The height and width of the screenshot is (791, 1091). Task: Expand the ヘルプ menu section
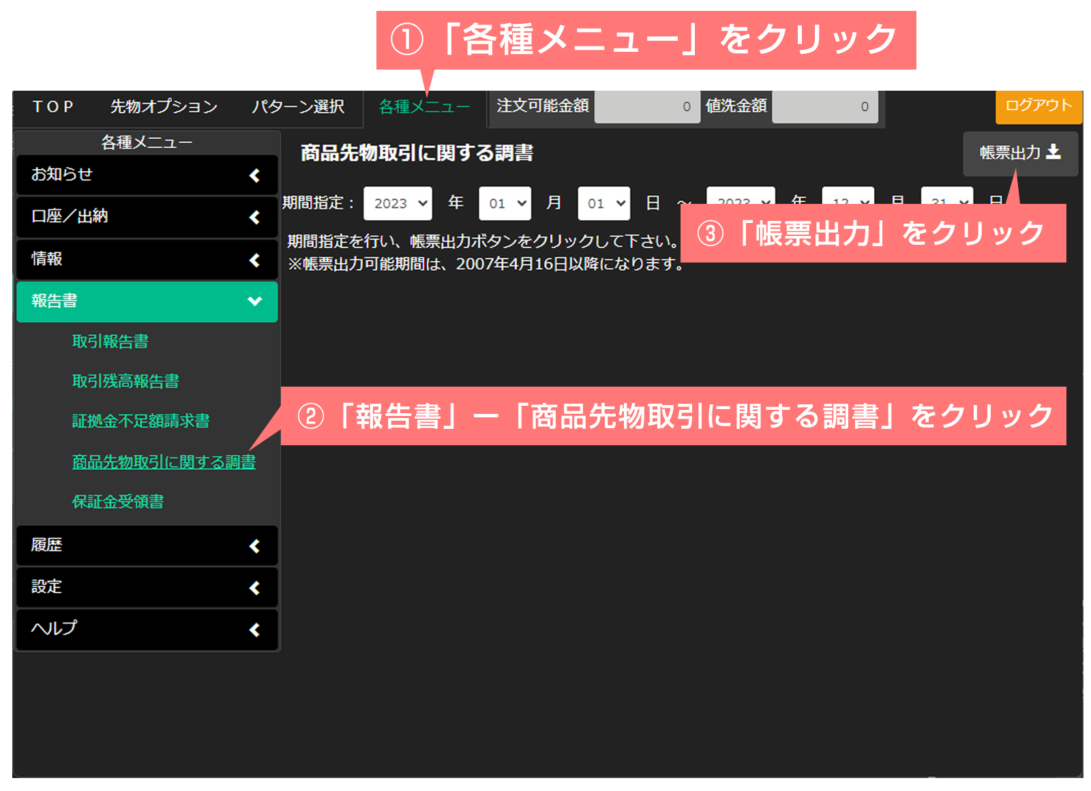click(x=147, y=629)
